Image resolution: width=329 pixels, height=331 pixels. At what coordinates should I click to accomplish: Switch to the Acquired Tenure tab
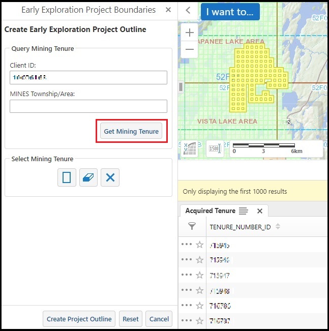210,210
